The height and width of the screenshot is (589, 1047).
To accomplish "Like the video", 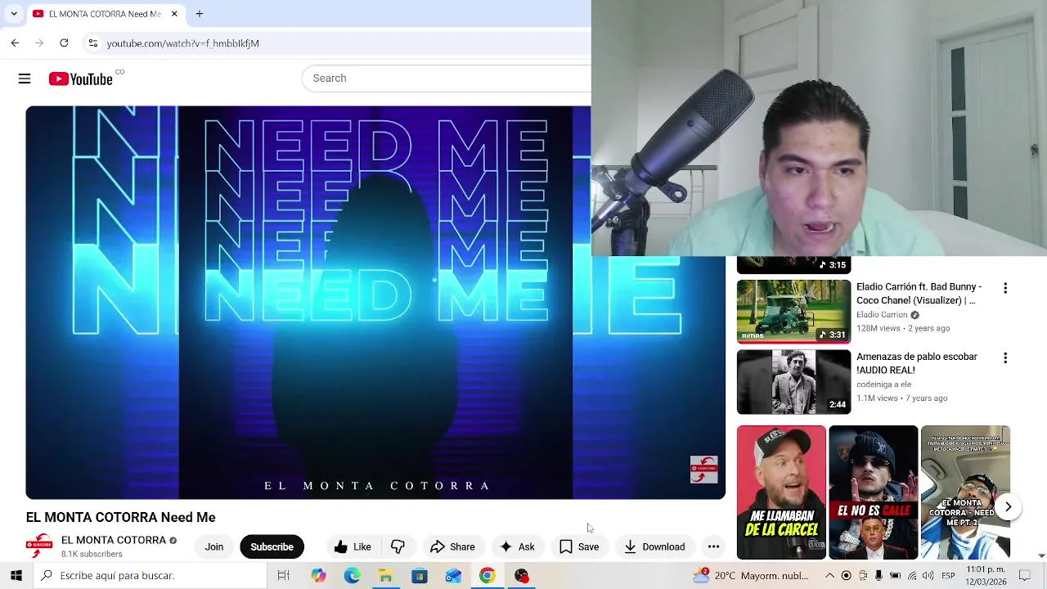I will (x=353, y=547).
